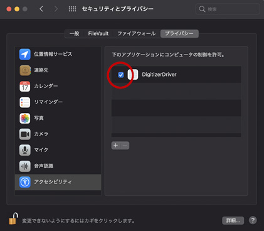Choose the リマインダー reminders icon
This screenshot has height=231, width=264.
(x=25, y=102)
